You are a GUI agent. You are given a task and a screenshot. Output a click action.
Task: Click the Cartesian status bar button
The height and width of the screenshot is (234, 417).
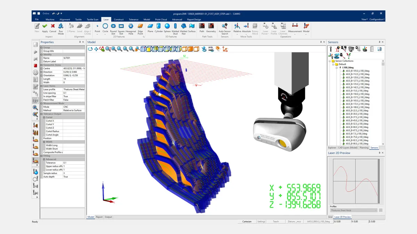[x=247, y=222]
